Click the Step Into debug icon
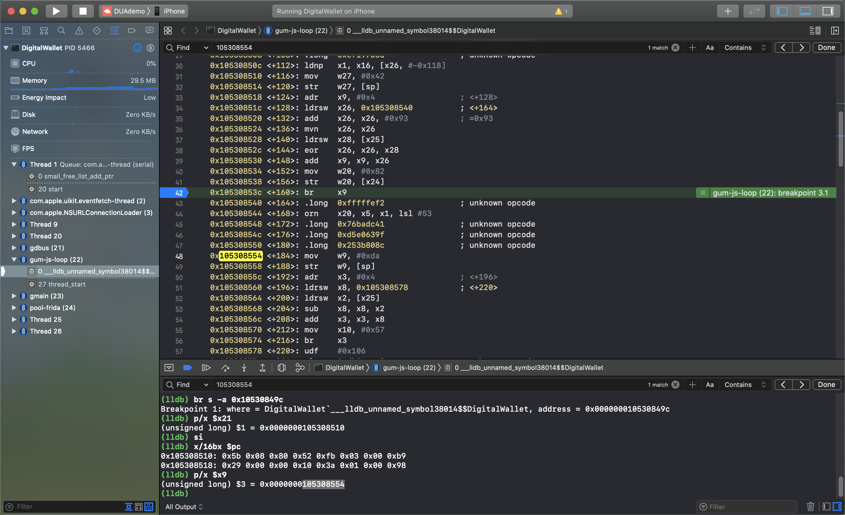The image size is (845, 515). pyautogui.click(x=244, y=368)
